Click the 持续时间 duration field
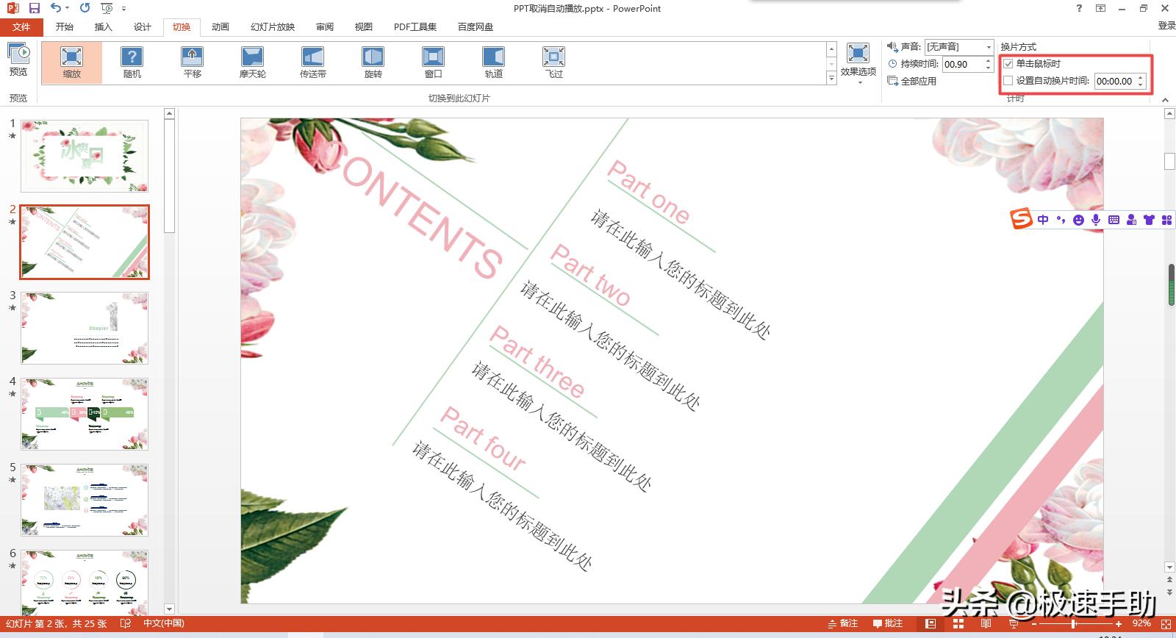Viewport: 1176px width, 638px height. (962, 64)
